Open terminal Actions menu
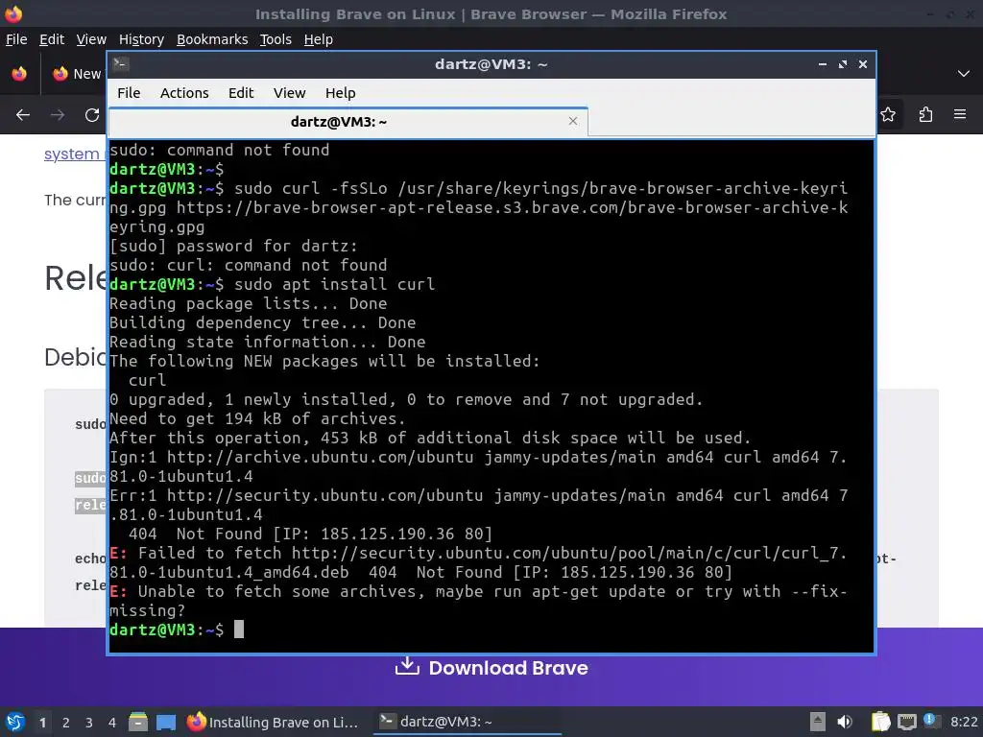This screenshot has width=983, height=737. [x=184, y=93]
